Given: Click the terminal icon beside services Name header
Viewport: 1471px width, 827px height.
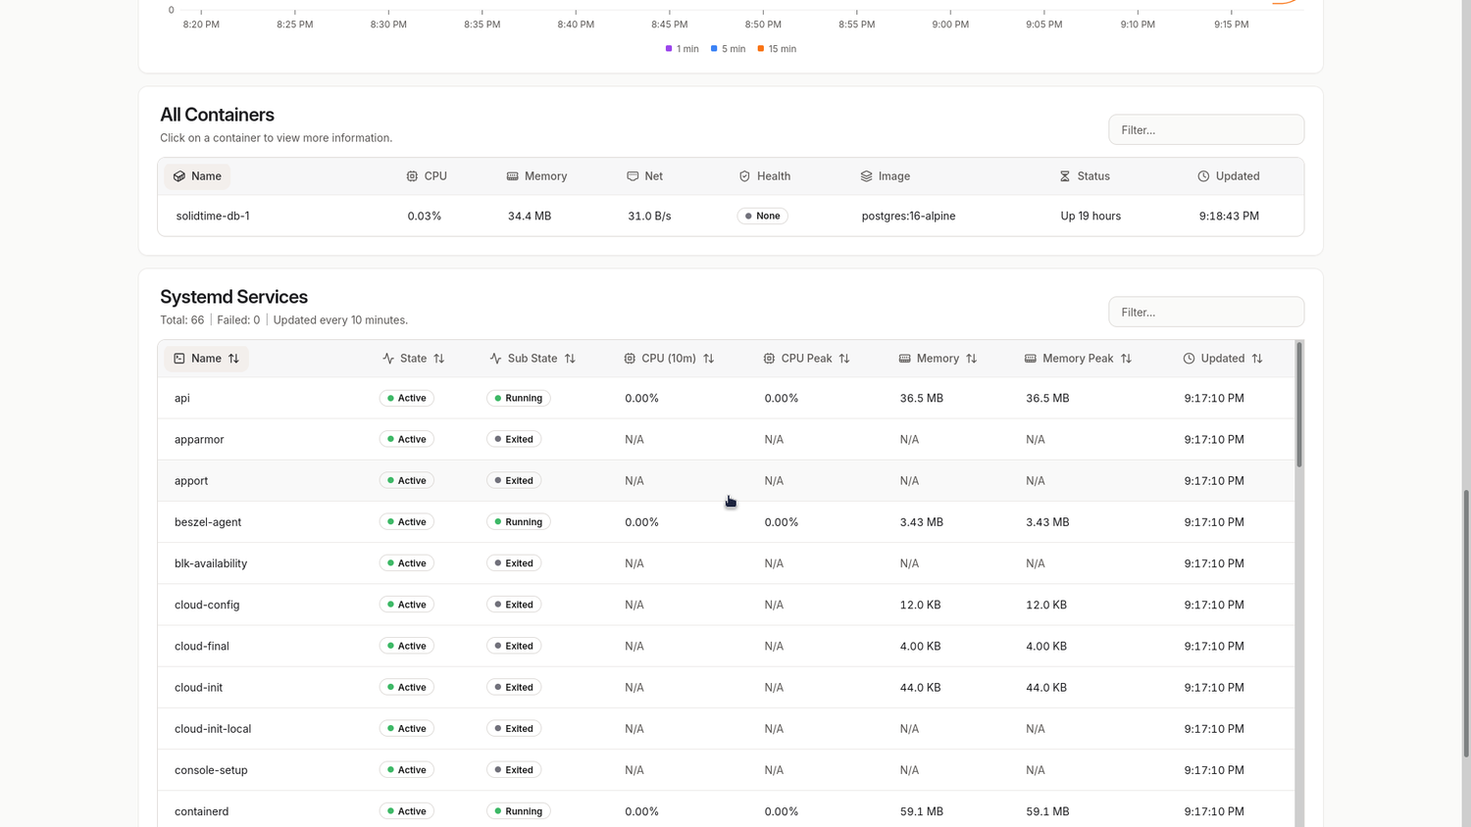Looking at the screenshot, I should tap(179, 359).
